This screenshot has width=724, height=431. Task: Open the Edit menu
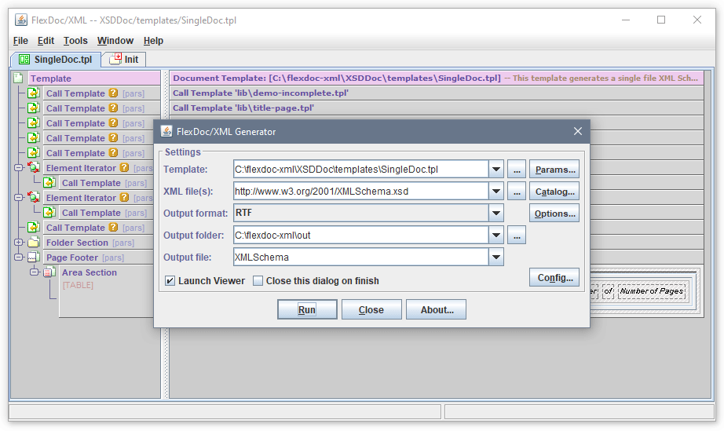[46, 41]
